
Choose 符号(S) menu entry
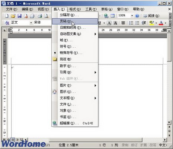75,47
